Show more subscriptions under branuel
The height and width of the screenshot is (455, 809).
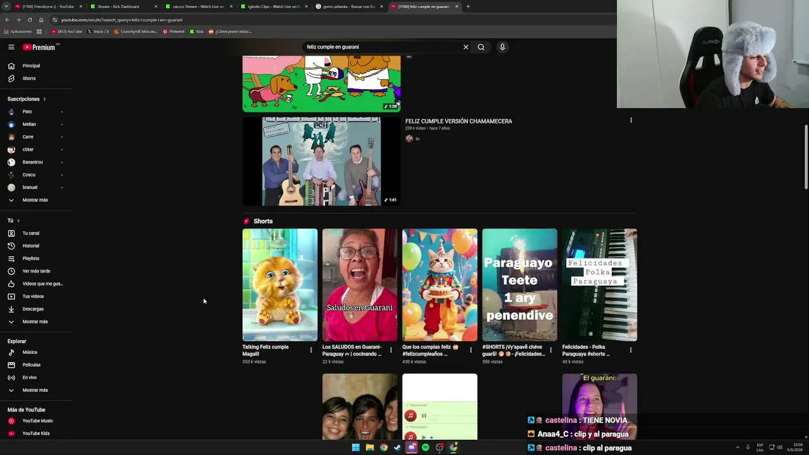35,200
